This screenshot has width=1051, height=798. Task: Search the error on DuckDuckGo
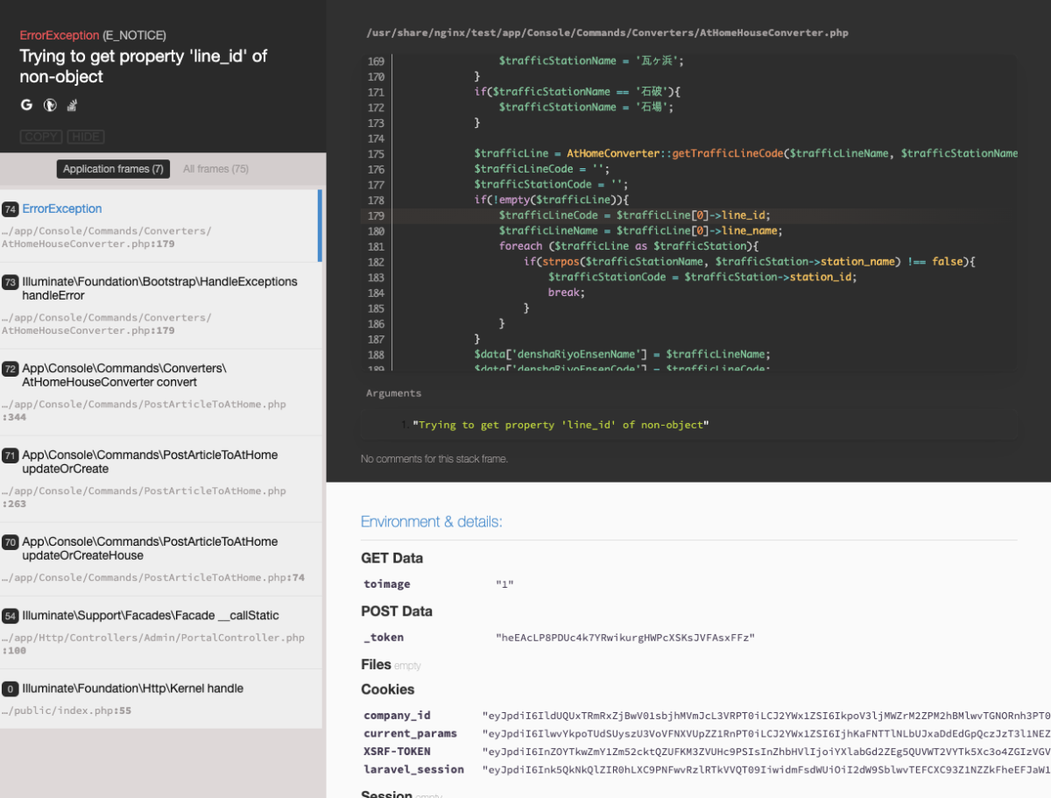click(50, 105)
